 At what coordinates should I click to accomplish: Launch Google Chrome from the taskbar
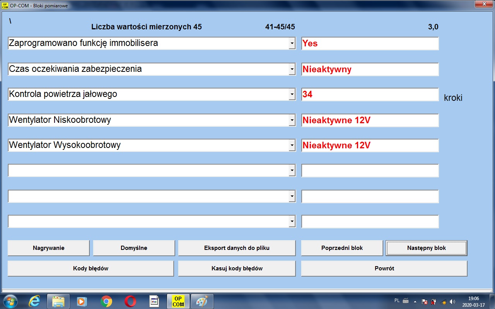pos(106,301)
